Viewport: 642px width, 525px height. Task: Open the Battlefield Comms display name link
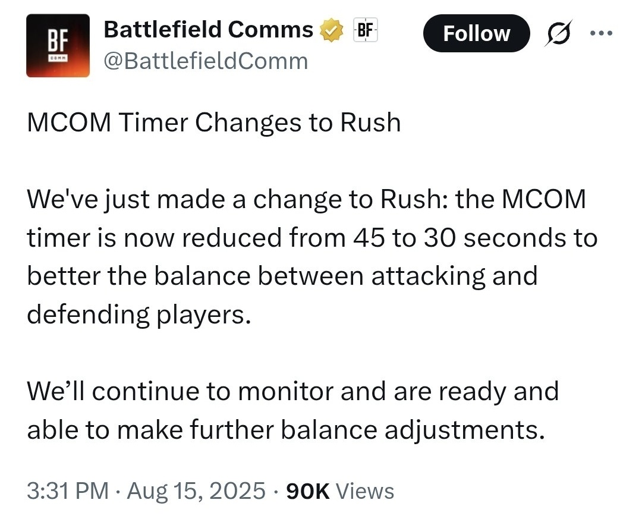click(209, 30)
